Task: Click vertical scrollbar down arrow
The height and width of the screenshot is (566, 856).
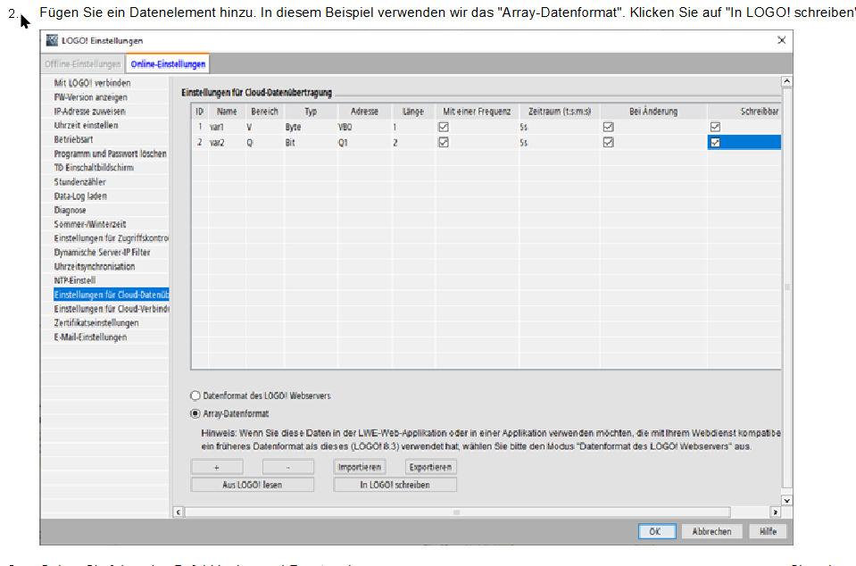Action: tap(786, 500)
